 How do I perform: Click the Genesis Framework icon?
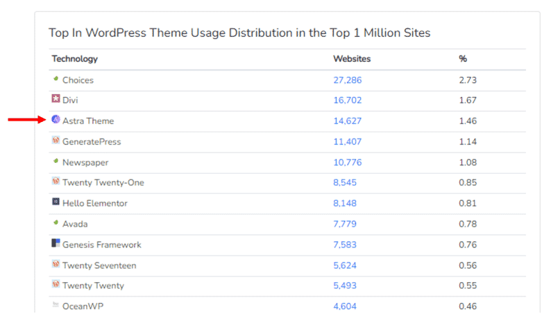pyautogui.click(x=56, y=243)
